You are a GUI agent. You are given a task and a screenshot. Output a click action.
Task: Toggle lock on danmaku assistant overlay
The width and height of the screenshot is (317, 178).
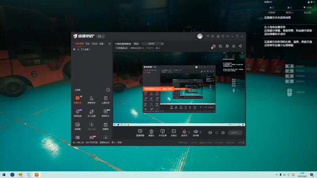[309, 2]
